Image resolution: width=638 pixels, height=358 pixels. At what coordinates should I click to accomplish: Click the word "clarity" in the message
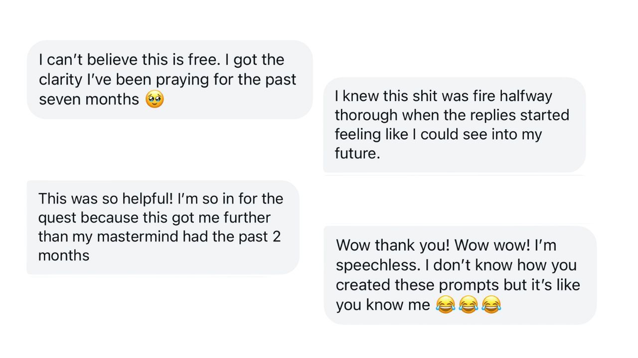coord(60,80)
